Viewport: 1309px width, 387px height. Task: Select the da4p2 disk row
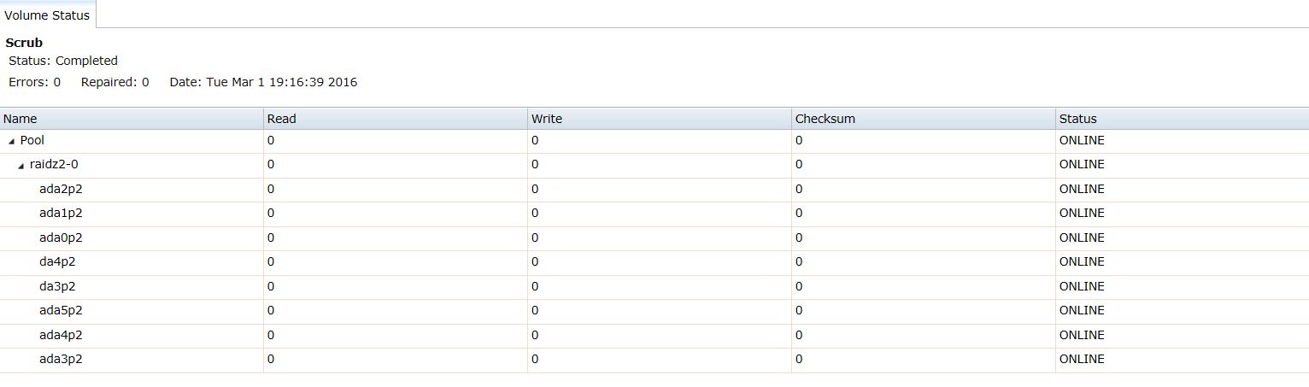[x=654, y=262]
